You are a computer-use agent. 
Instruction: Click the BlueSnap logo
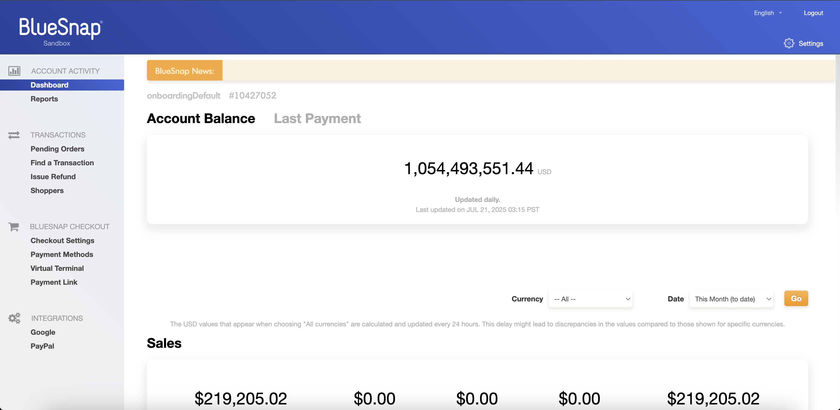[61, 28]
